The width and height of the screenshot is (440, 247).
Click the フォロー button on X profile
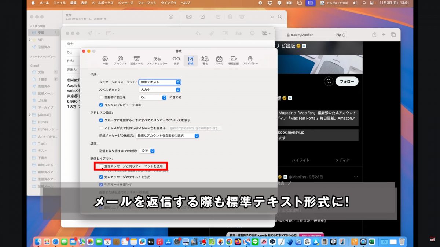tap(347, 81)
